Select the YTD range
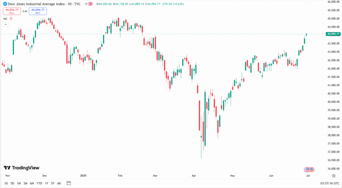Screen dimensions: 342x188 [39, 183]
